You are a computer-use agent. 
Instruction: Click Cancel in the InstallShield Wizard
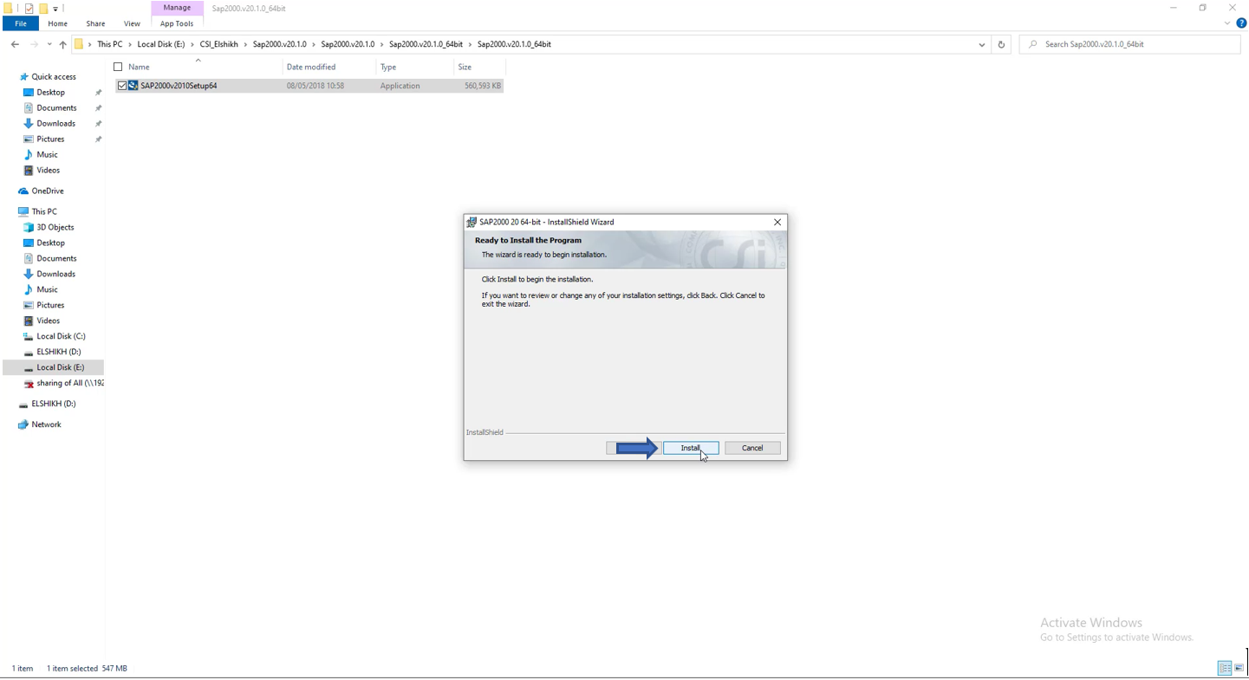[x=752, y=448]
